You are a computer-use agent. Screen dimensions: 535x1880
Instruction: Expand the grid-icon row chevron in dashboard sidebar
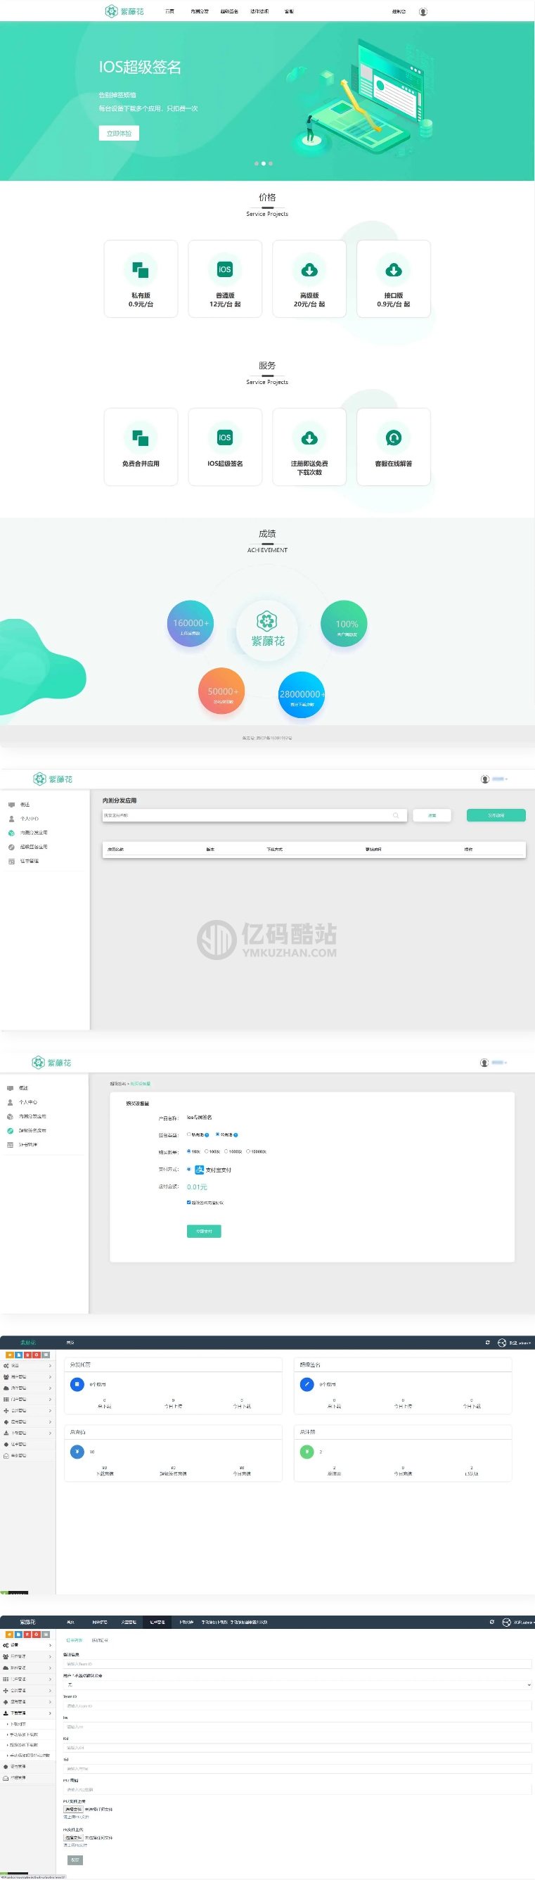[51, 1399]
